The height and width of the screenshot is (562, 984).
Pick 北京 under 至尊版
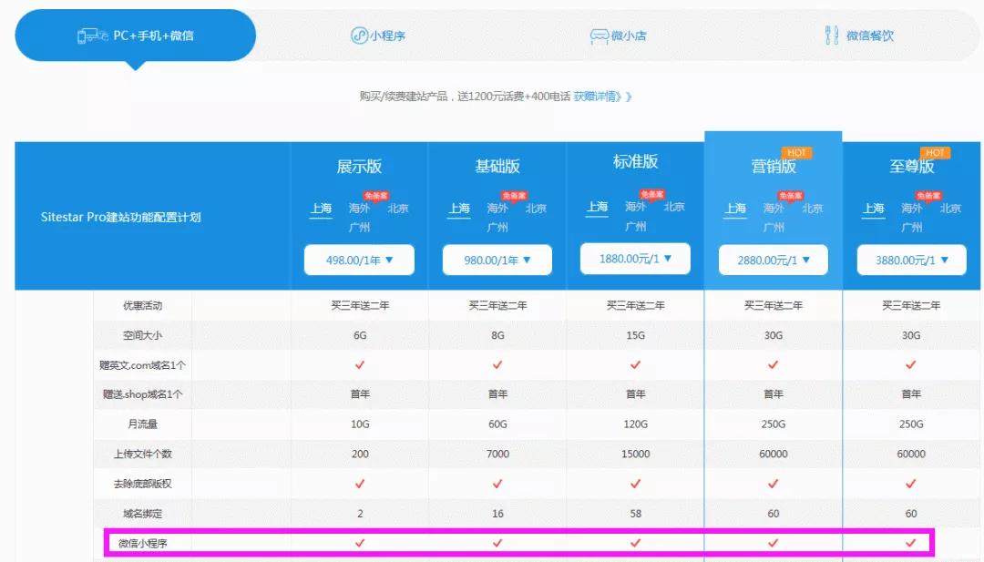(950, 209)
